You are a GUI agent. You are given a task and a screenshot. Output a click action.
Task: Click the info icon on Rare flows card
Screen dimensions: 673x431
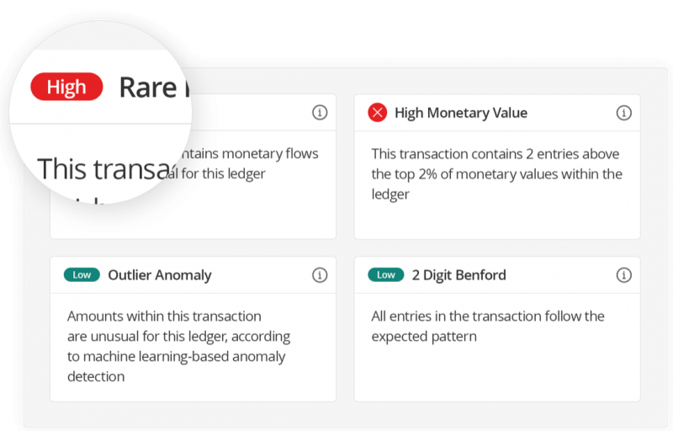[320, 113]
